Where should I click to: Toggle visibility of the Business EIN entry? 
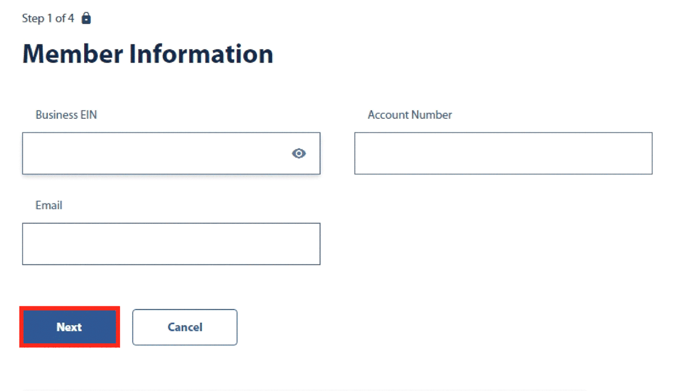click(x=299, y=153)
